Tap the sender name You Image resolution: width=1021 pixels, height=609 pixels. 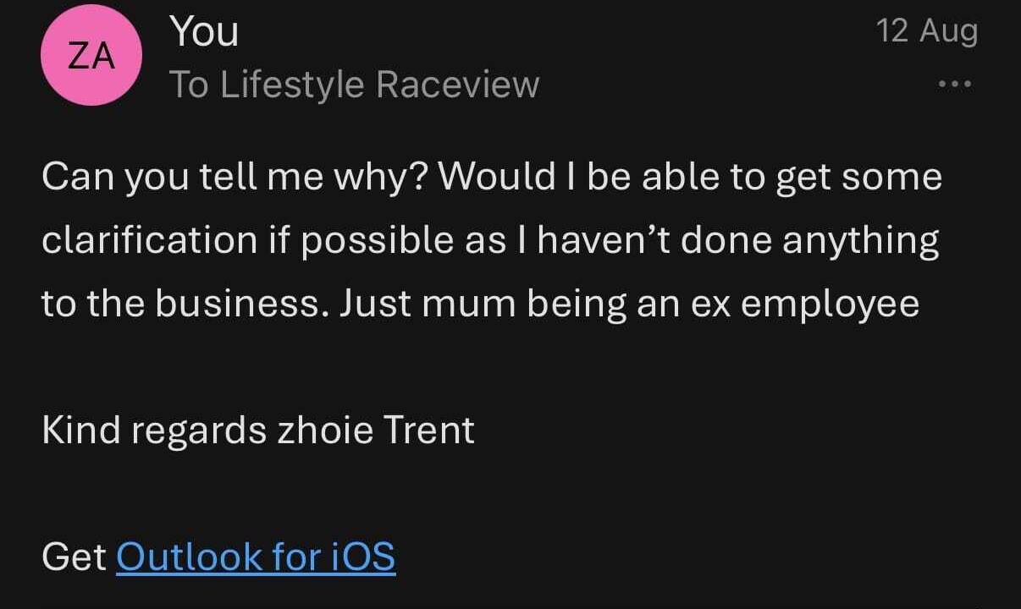[204, 31]
